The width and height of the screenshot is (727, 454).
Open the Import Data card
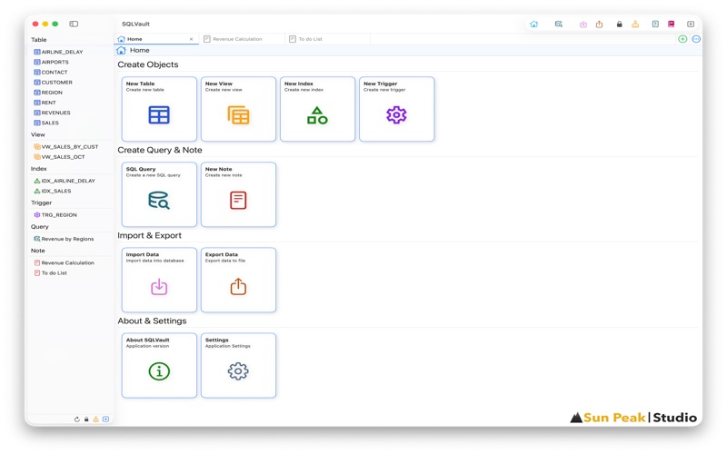tap(159, 280)
